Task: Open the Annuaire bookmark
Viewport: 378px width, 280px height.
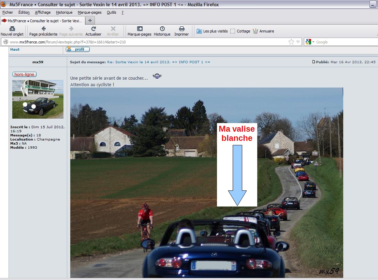Action: tap(263, 31)
